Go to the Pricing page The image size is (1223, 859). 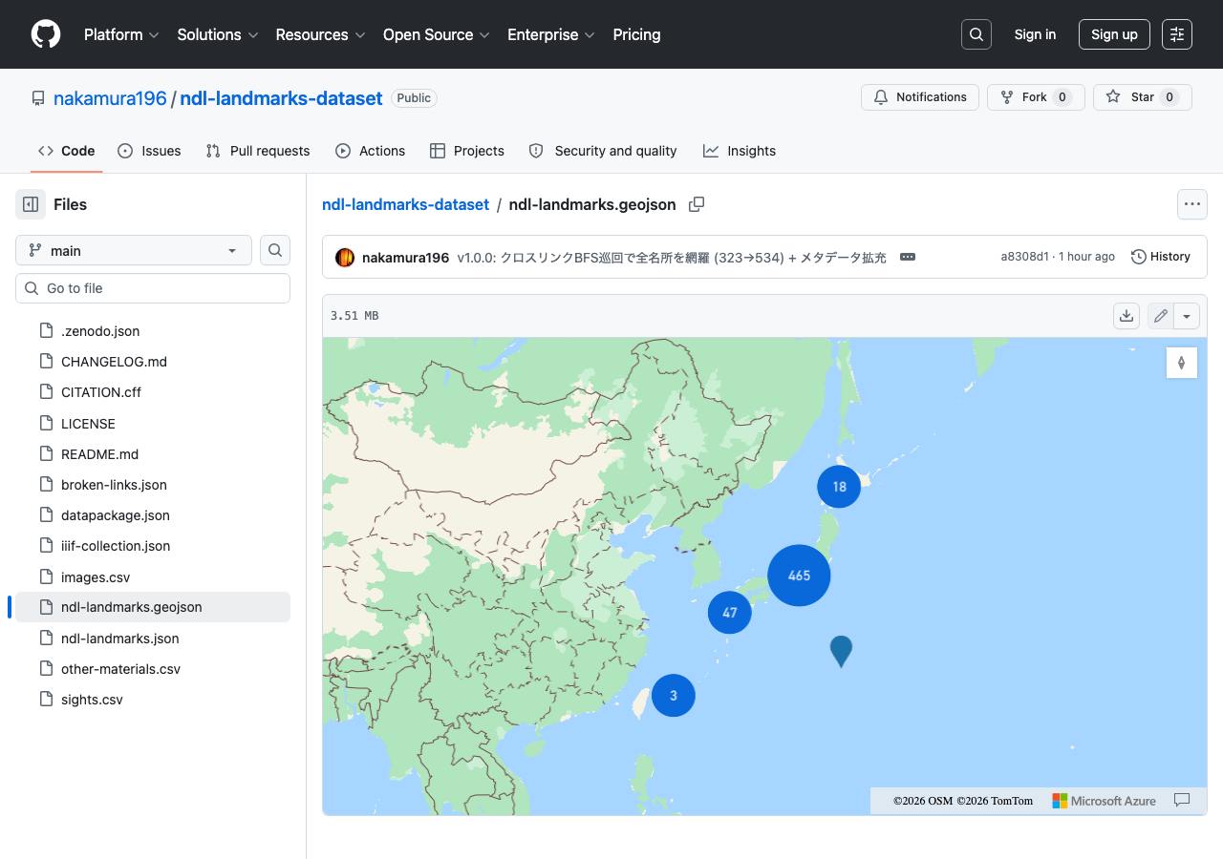636,34
